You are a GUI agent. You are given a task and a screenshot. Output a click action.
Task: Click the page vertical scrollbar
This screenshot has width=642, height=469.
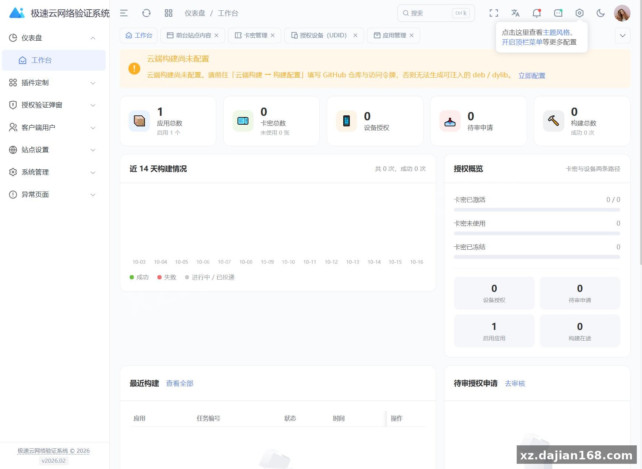pyautogui.click(x=641, y=133)
